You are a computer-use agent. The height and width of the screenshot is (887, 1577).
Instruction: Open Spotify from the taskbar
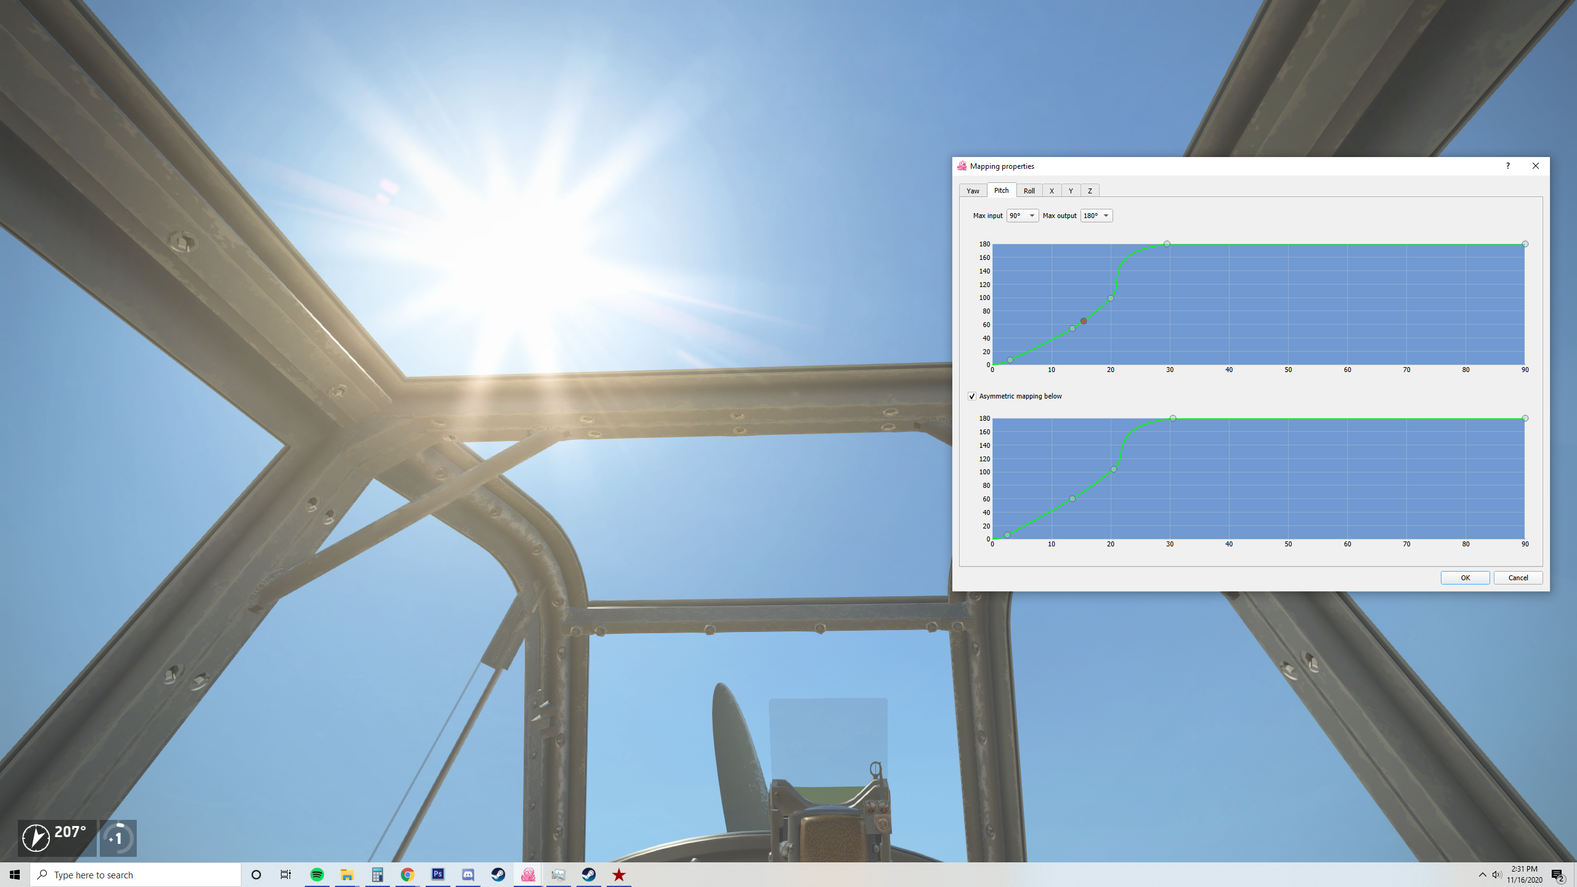click(x=317, y=875)
